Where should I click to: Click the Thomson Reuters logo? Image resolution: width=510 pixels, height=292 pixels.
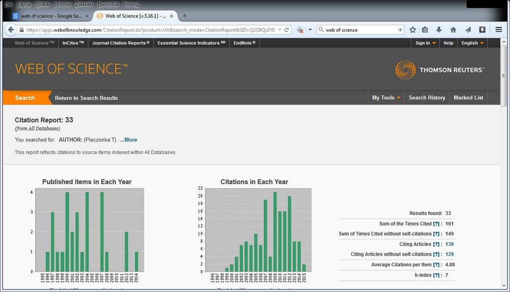(439, 70)
